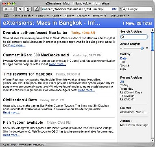Click Read more under Commart article

click(x=58, y=64)
